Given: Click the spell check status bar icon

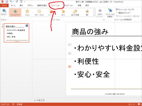Looking at the screenshot, I should (x=13, y=104).
